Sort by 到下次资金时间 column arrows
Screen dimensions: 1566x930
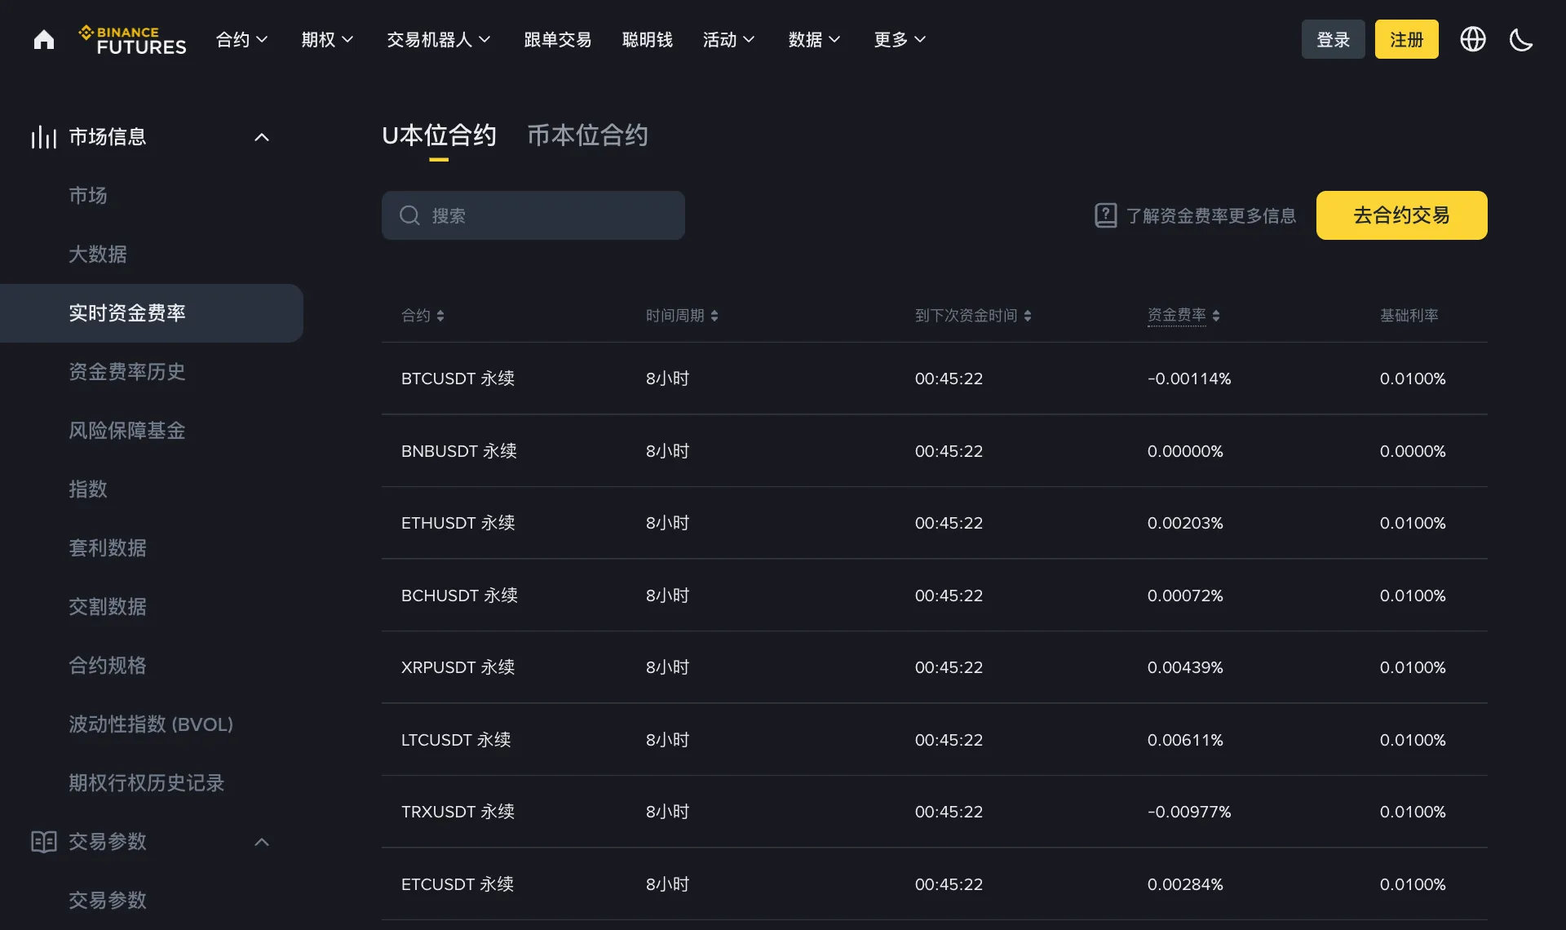point(1028,316)
